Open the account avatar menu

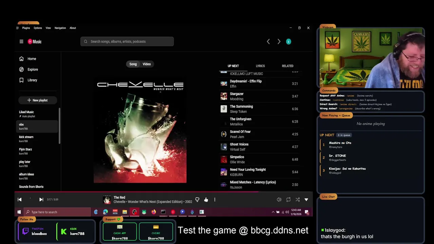click(x=289, y=41)
